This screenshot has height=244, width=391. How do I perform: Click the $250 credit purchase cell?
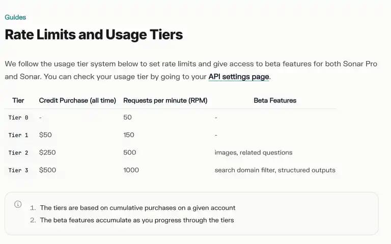(x=47, y=152)
